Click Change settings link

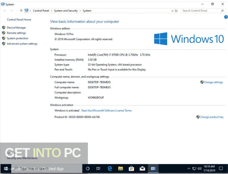coord(213,82)
